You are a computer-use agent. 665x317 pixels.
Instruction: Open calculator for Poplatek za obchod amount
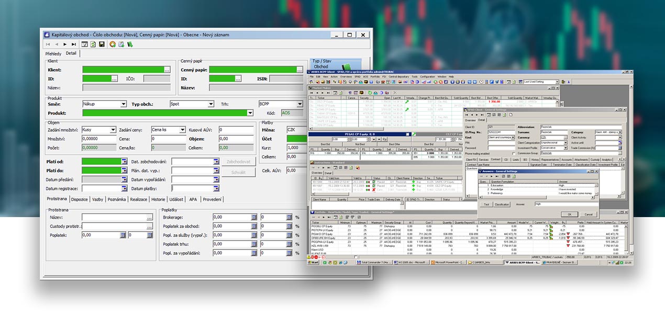point(254,226)
